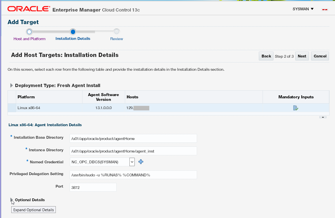Jump to the Review step
This screenshot has width=335, height=218.
117,39
